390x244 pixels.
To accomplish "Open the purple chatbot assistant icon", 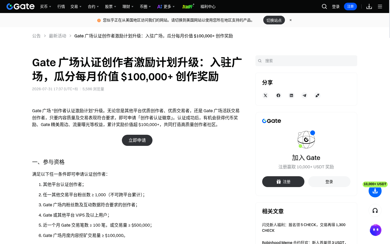I will [376, 230].
